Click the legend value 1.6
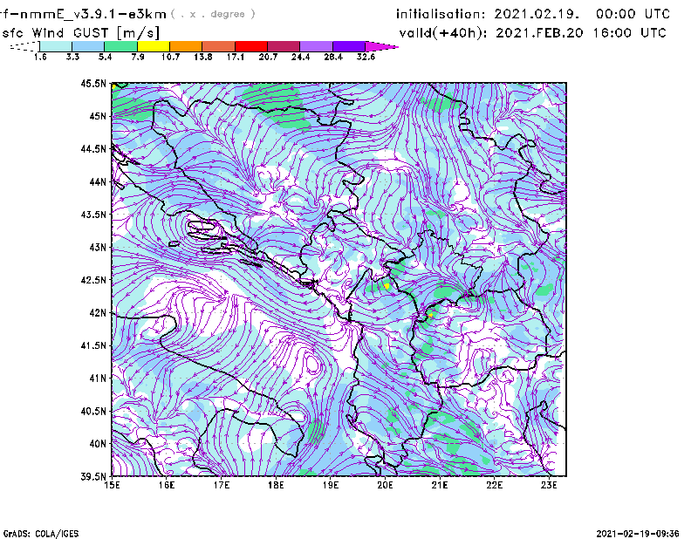Image resolution: width=698 pixels, height=539 pixels. pyautogui.click(x=40, y=57)
